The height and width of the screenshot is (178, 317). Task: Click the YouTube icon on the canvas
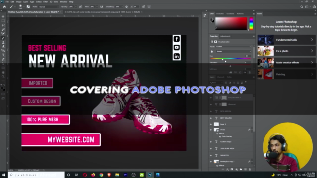point(177,47)
